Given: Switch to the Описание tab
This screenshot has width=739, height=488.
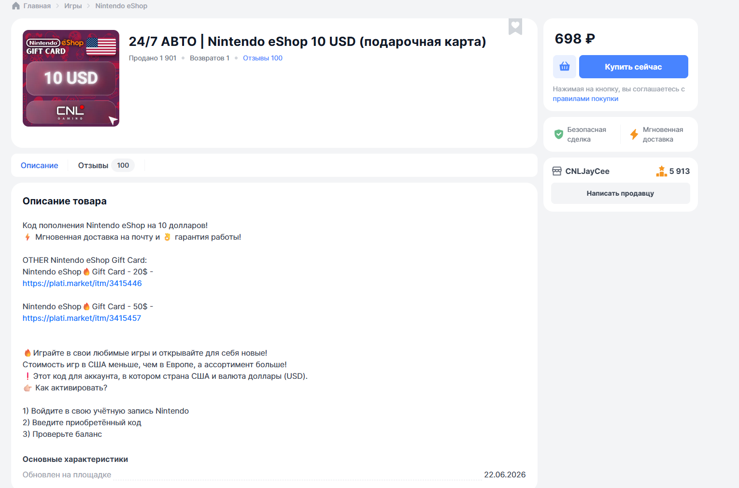Looking at the screenshot, I should (40, 165).
